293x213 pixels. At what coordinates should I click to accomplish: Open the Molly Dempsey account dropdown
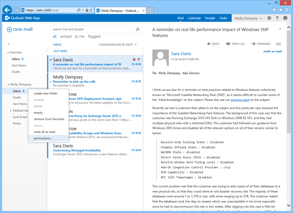coord(248,18)
